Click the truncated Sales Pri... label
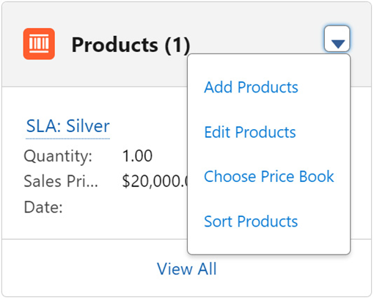 [x=61, y=181]
